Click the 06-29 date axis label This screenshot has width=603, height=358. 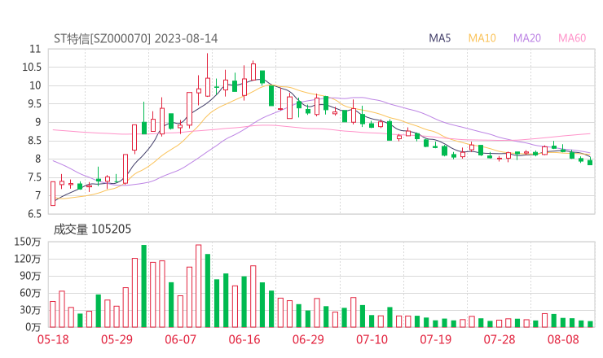(x=308, y=339)
